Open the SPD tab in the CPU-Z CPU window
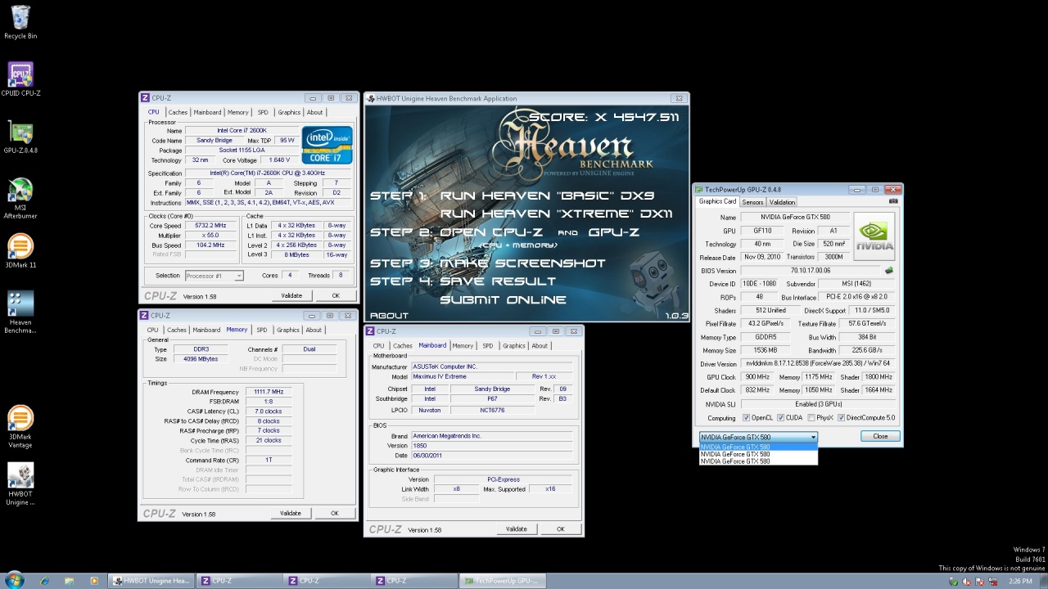The image size is (1048, 589). (x=263, y=113)
